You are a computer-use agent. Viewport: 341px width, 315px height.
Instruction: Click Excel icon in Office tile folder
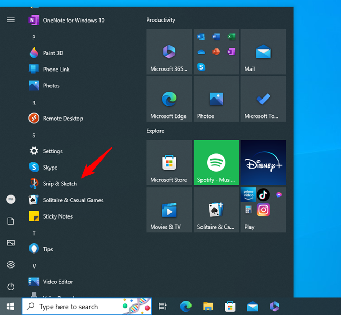tap(231, 37)
